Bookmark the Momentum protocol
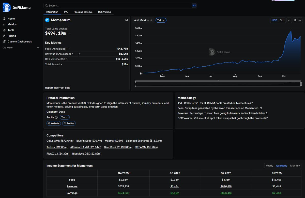The image size is (305, 198). coord(127,20)
